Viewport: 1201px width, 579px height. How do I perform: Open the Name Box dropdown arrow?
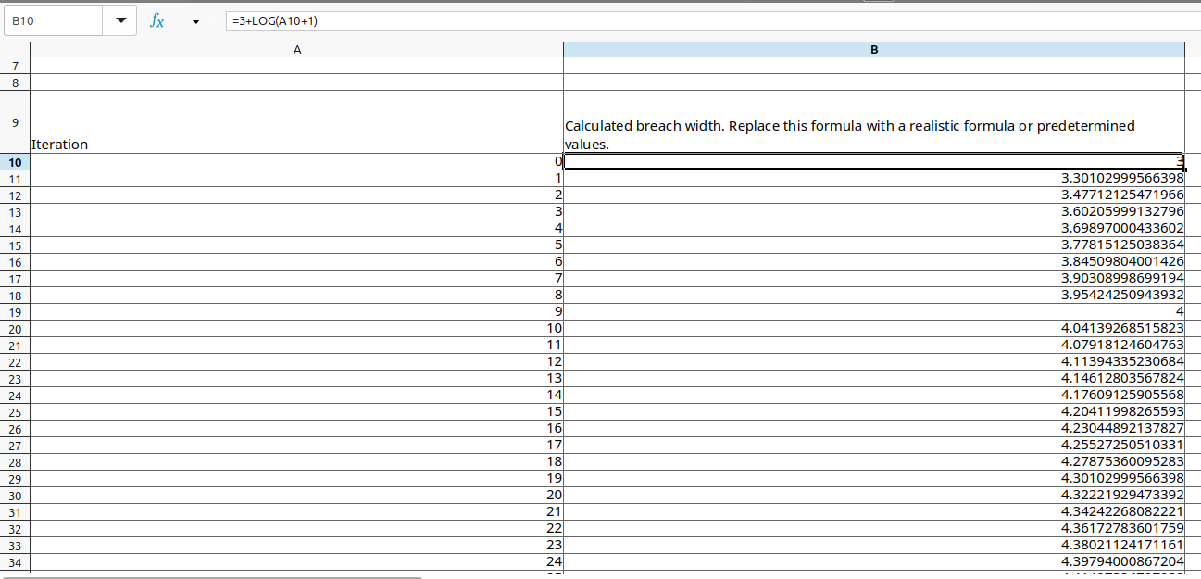click(x=119, y=19)
